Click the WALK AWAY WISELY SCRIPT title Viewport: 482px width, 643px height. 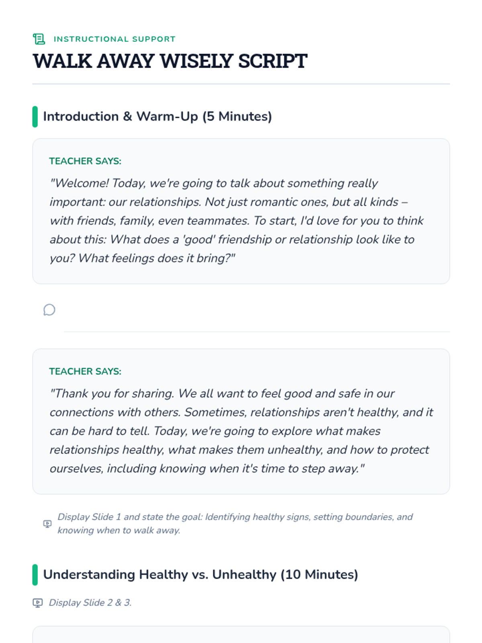point(170,61)
